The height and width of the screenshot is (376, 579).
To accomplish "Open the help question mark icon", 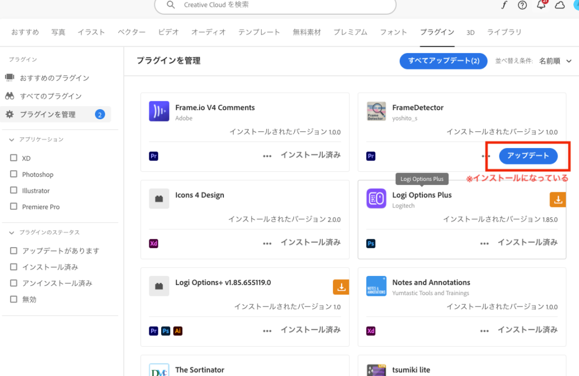I will tap(522, 5).
